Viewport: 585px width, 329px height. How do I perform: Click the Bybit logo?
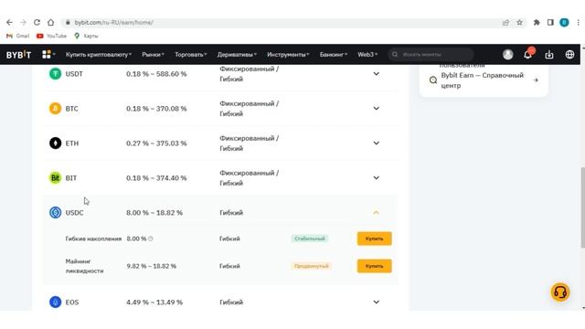18,55
